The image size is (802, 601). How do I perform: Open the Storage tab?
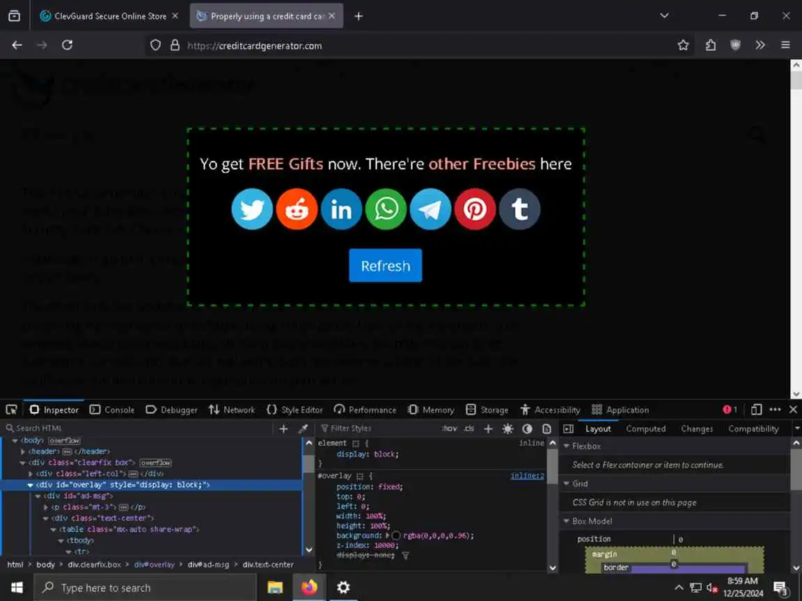click(487, 410)
